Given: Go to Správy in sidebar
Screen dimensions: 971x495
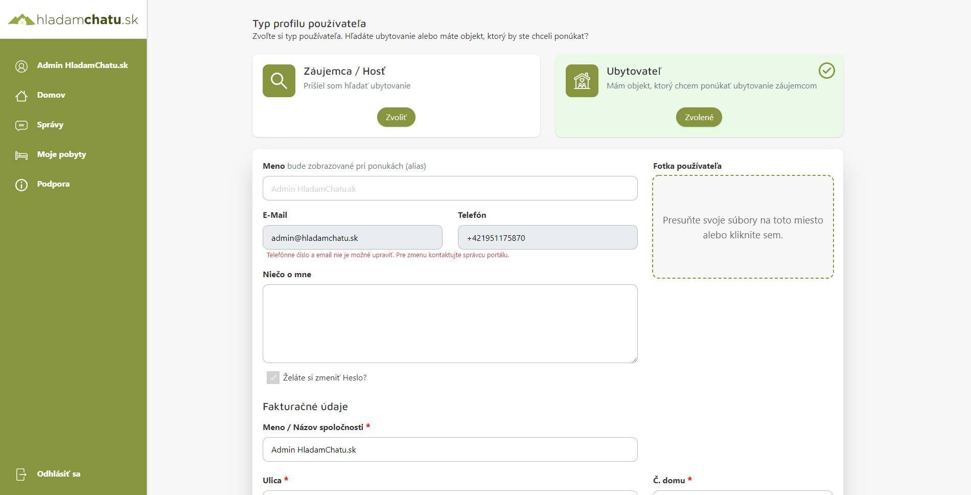Looking at the screenshot, I should (50, 125).
